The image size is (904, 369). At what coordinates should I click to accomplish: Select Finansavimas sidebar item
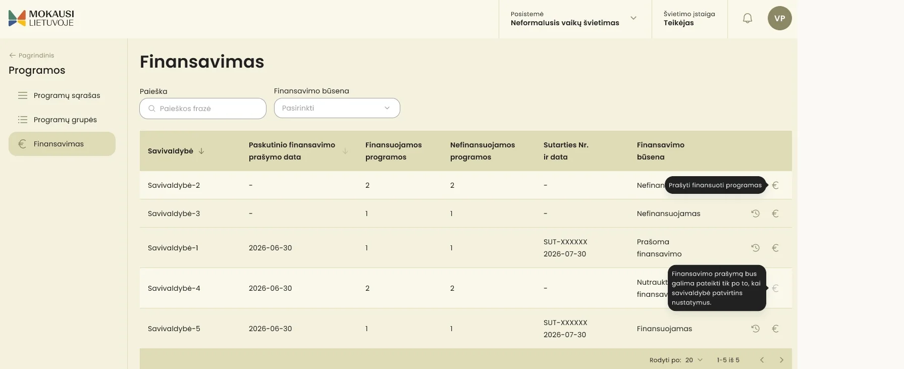coord(62,144)
